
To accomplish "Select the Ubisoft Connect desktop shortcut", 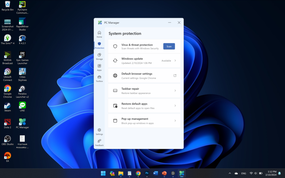I will 8,75.
